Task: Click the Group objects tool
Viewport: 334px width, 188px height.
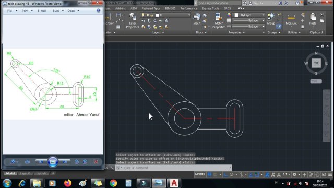Action: [271, 19]
